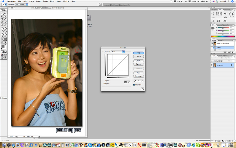Select the Type tool in the toolbox
The image size is (236, 148).
(5, 33)
